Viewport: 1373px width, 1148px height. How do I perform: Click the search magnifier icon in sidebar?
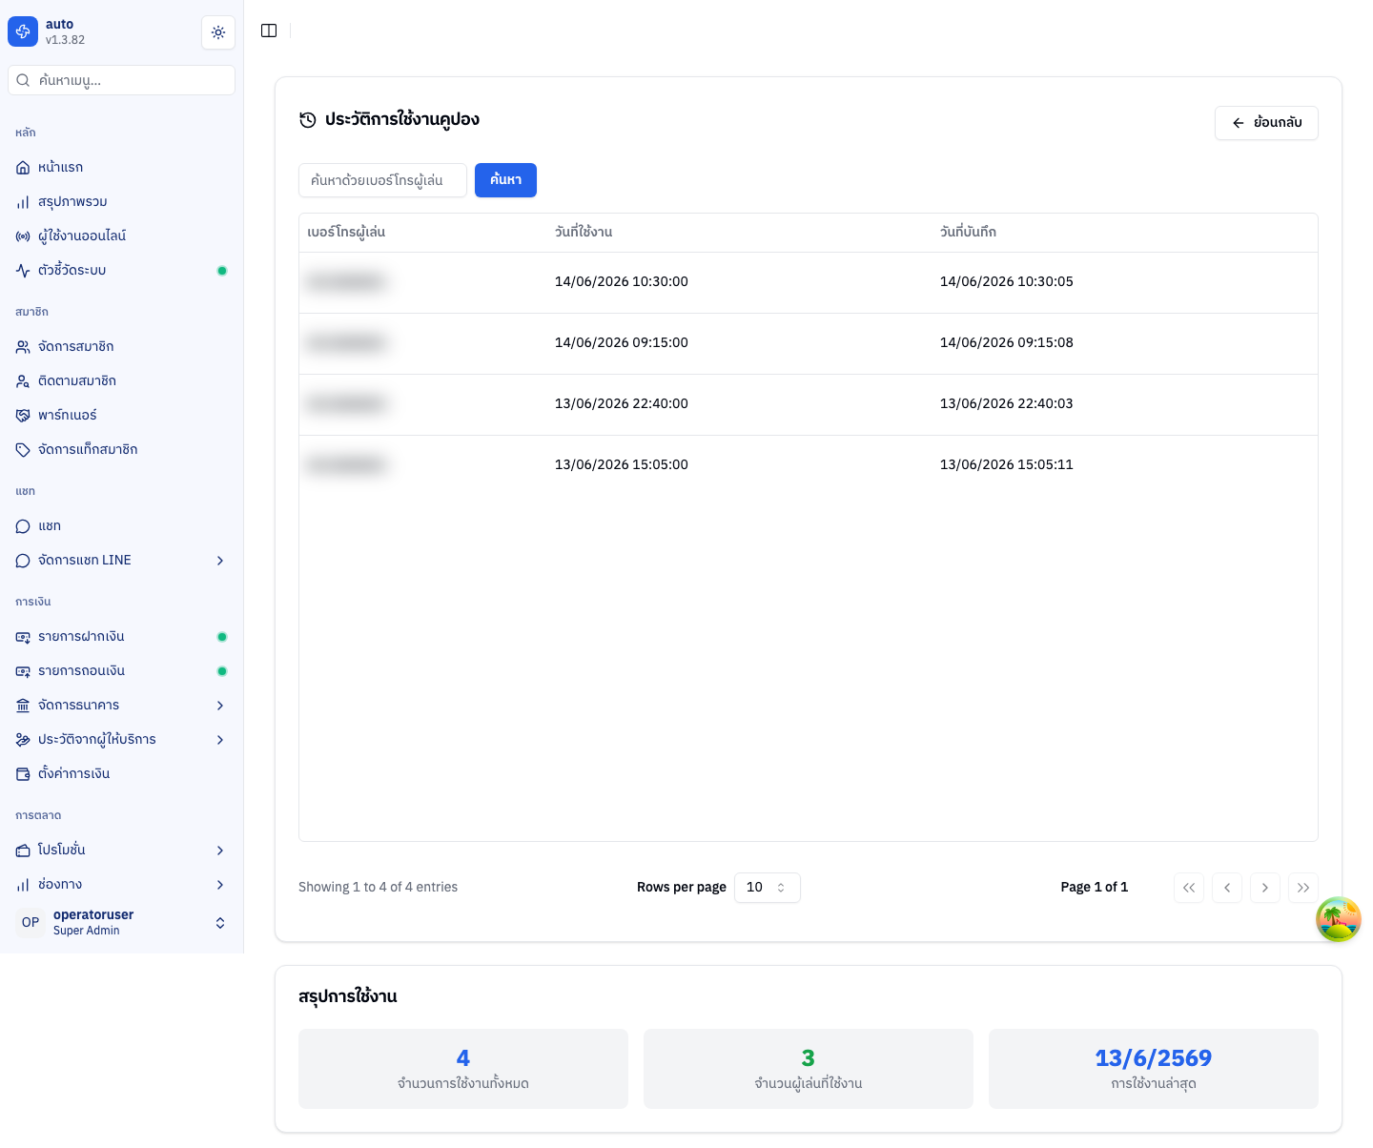pyautogui.click(x=23, y=80)
